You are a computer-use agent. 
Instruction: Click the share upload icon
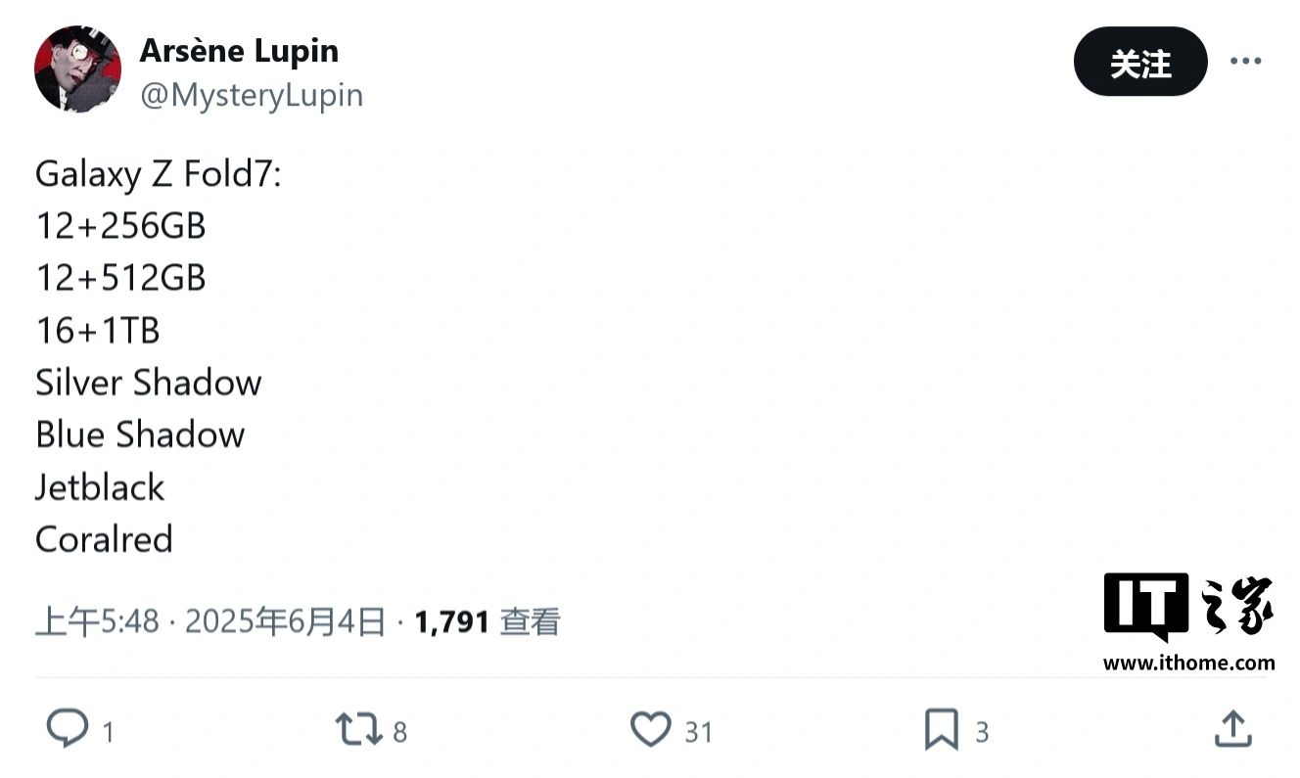(x=1232, y=730)
